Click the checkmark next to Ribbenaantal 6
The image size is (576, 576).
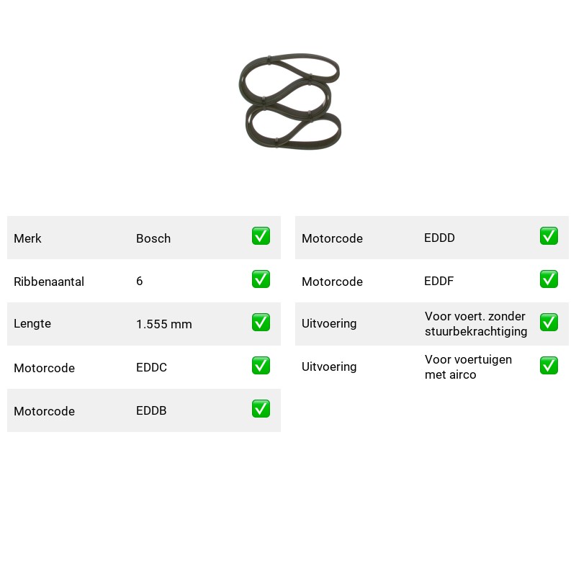click(261, 279)
